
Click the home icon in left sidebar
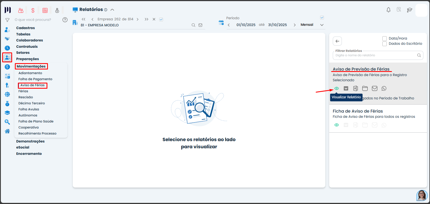pyautogui.click(x=7, y=131)
